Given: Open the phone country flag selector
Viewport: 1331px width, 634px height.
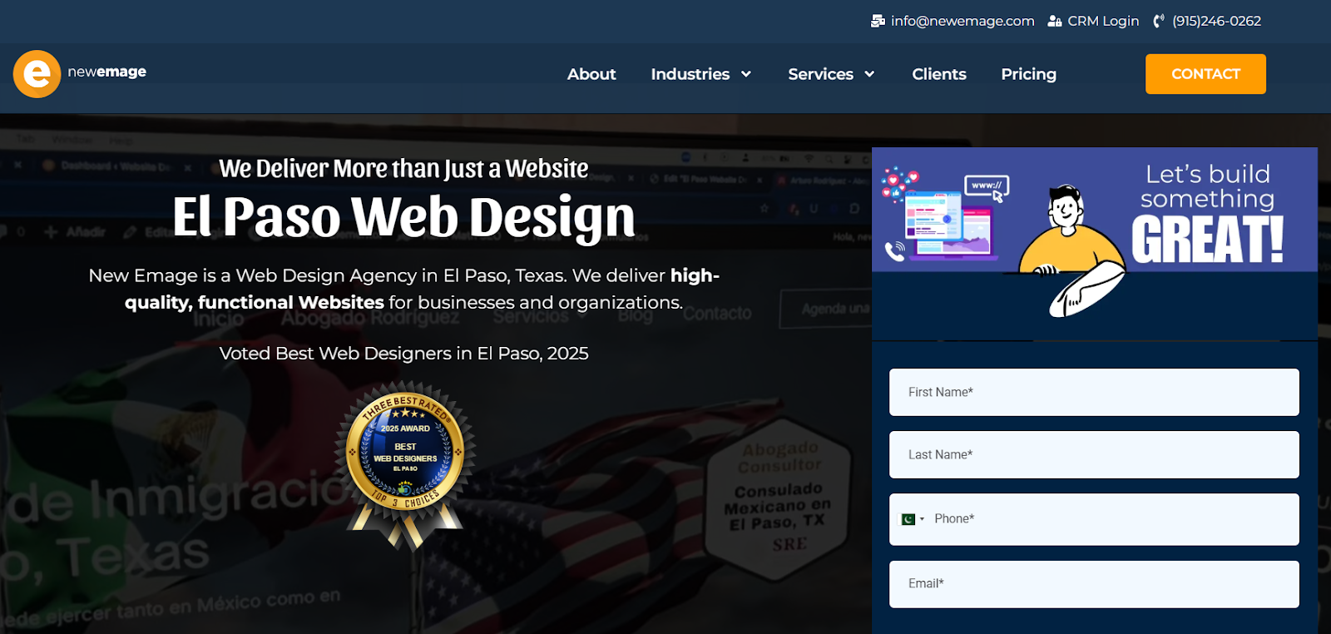Looking at the screenshot, I should (913, 519).
